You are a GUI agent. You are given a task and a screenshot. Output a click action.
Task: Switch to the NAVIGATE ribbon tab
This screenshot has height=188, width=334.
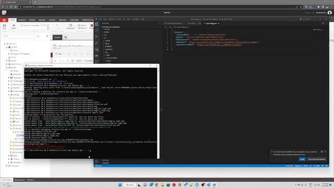(22, 20)
